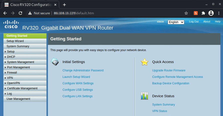This screenshot has height=116, width=223.
Task: Bookmark this page with the star icon
Action: coord(186,13)
